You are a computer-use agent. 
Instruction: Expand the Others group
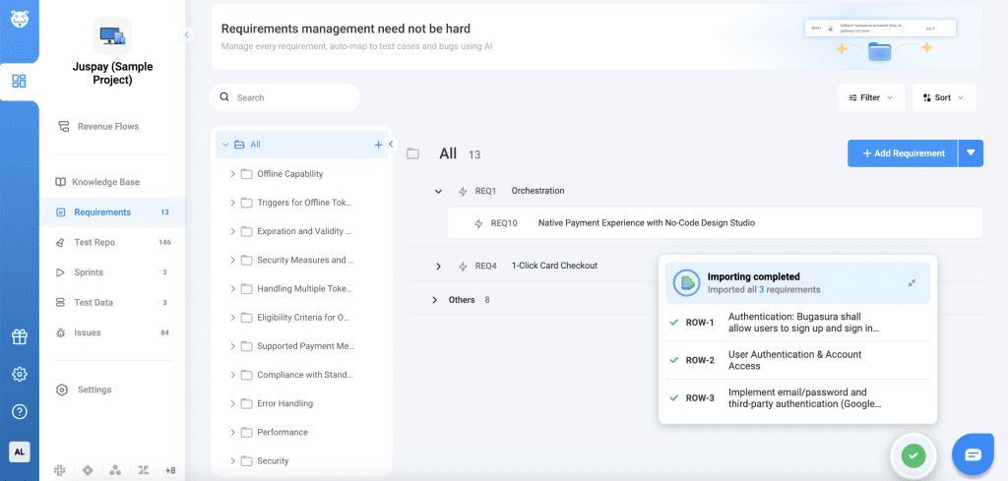(434, 300)
